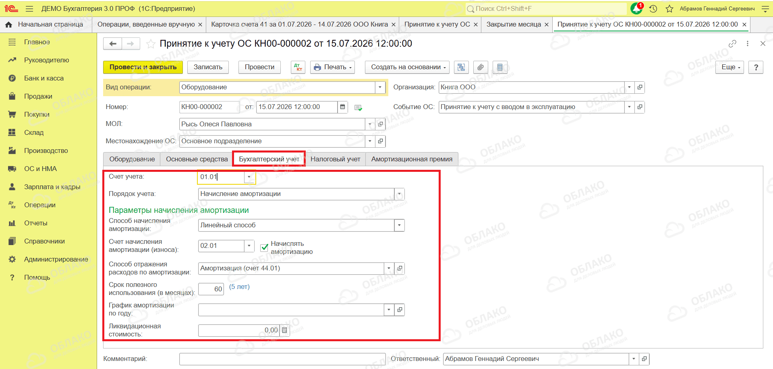
Task: Expand the amortization account 02.01 dropdown
Action: pyautogui.click(x=249, y=246)
